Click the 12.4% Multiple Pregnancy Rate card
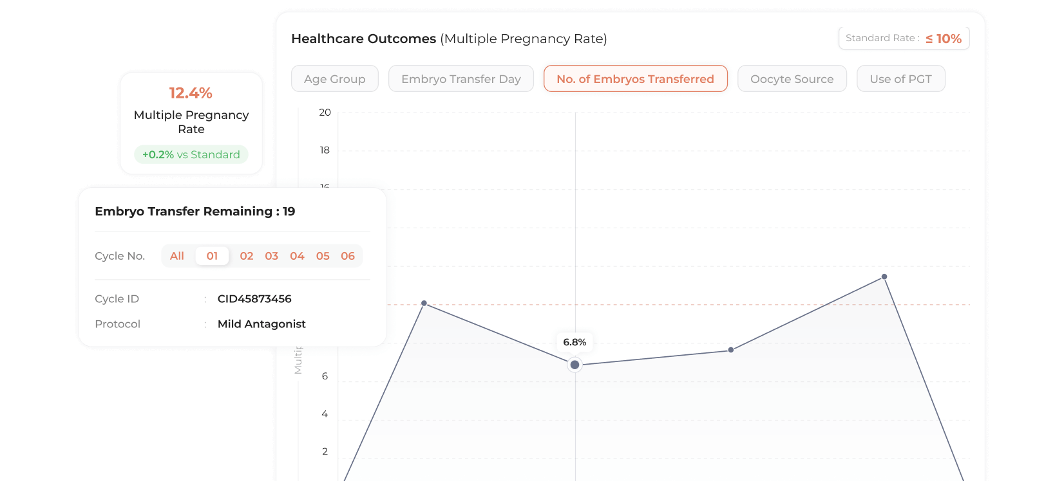The width and height of the screenshot is (1064, 481). (191, 109)
